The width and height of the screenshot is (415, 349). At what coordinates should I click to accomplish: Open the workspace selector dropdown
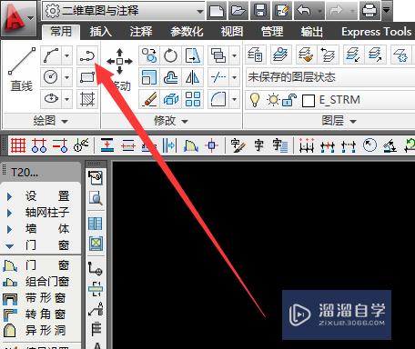(123, 11)
